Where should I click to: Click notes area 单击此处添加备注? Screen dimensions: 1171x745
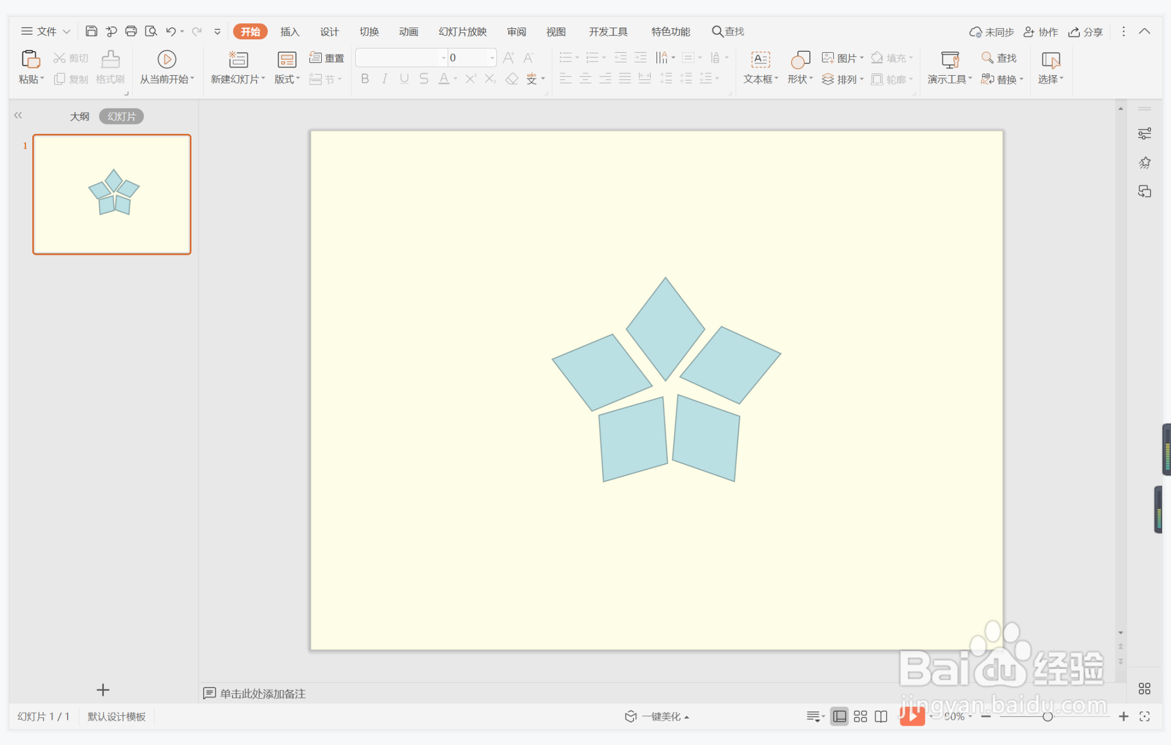pos(263,694)
